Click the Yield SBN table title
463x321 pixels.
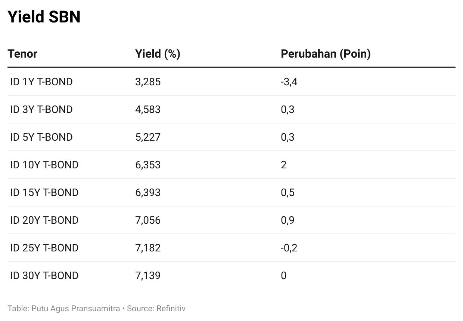pyautogui.click(x=44, y=17)
